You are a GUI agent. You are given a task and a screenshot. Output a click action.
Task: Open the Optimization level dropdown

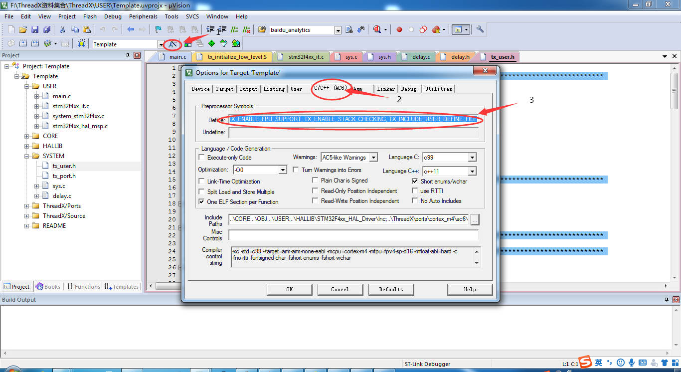(282, 170)
